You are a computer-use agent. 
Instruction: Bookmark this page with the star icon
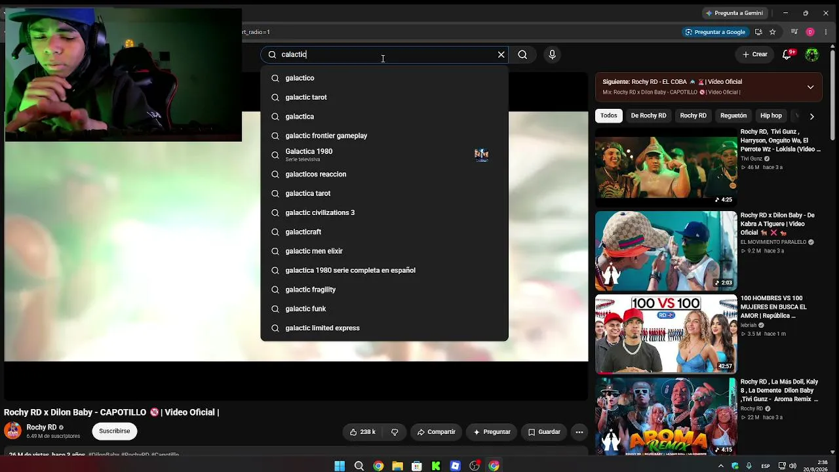[773, 31]
